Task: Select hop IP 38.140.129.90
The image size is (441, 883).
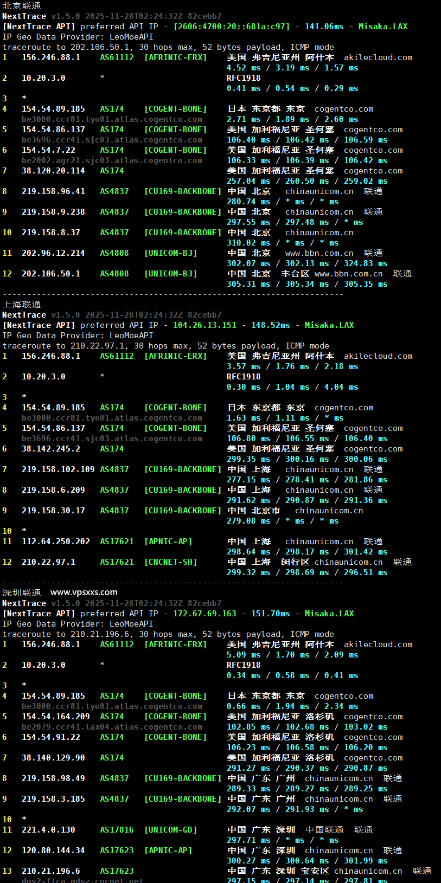Action: pos(53,758)
